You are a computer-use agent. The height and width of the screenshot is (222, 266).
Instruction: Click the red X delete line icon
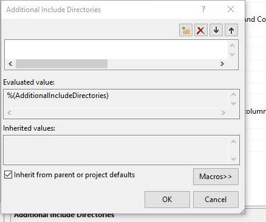(x=201, y=30)
